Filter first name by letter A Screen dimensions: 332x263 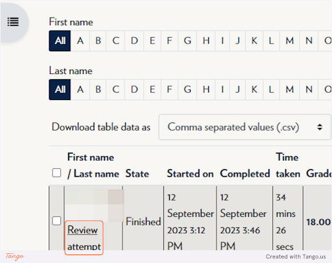[80, 41]
